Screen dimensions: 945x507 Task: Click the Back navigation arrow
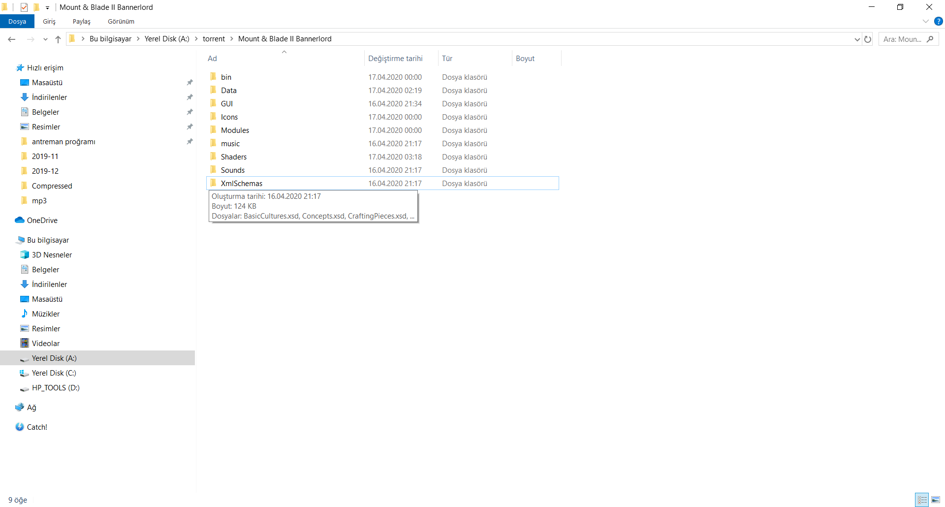[x=12, y=39]
